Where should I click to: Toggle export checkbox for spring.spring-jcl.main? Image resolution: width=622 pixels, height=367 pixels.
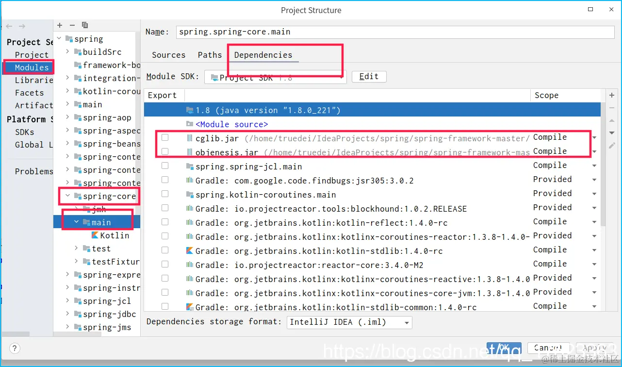click(165, 166)
